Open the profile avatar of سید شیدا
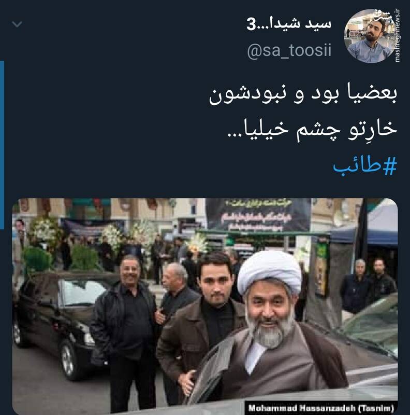This screenshot has width=410, height=415. point(371,36)
